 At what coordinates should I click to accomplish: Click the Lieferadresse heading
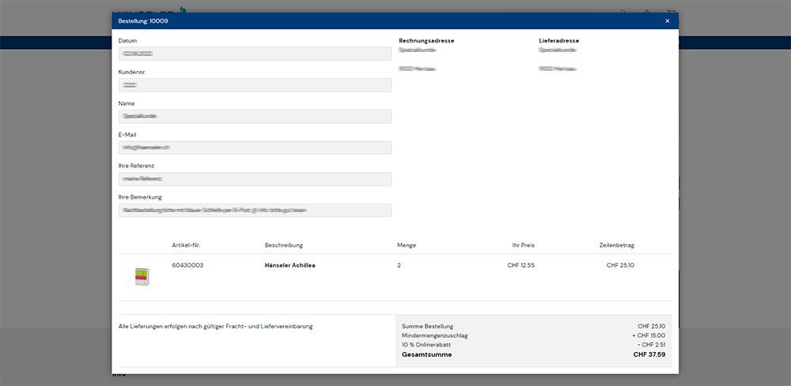click(558, 40)
